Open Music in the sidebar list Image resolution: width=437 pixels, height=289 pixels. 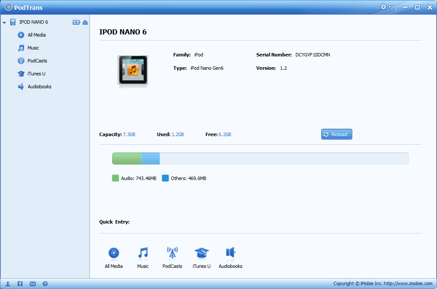[33, 48]
